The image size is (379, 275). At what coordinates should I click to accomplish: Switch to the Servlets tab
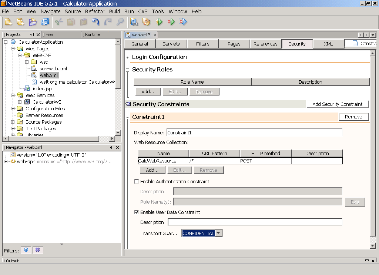(171, 43)
